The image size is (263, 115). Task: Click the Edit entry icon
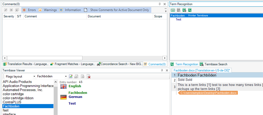click(x=71, y=76)
